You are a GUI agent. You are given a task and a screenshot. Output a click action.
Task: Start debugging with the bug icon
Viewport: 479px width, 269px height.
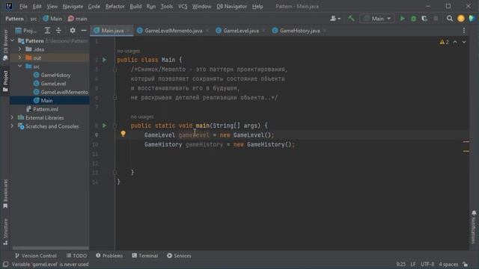point(413,19)
